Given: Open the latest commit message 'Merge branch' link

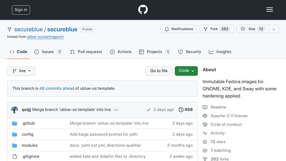Looking at the screenshot, I should [71, 109].
